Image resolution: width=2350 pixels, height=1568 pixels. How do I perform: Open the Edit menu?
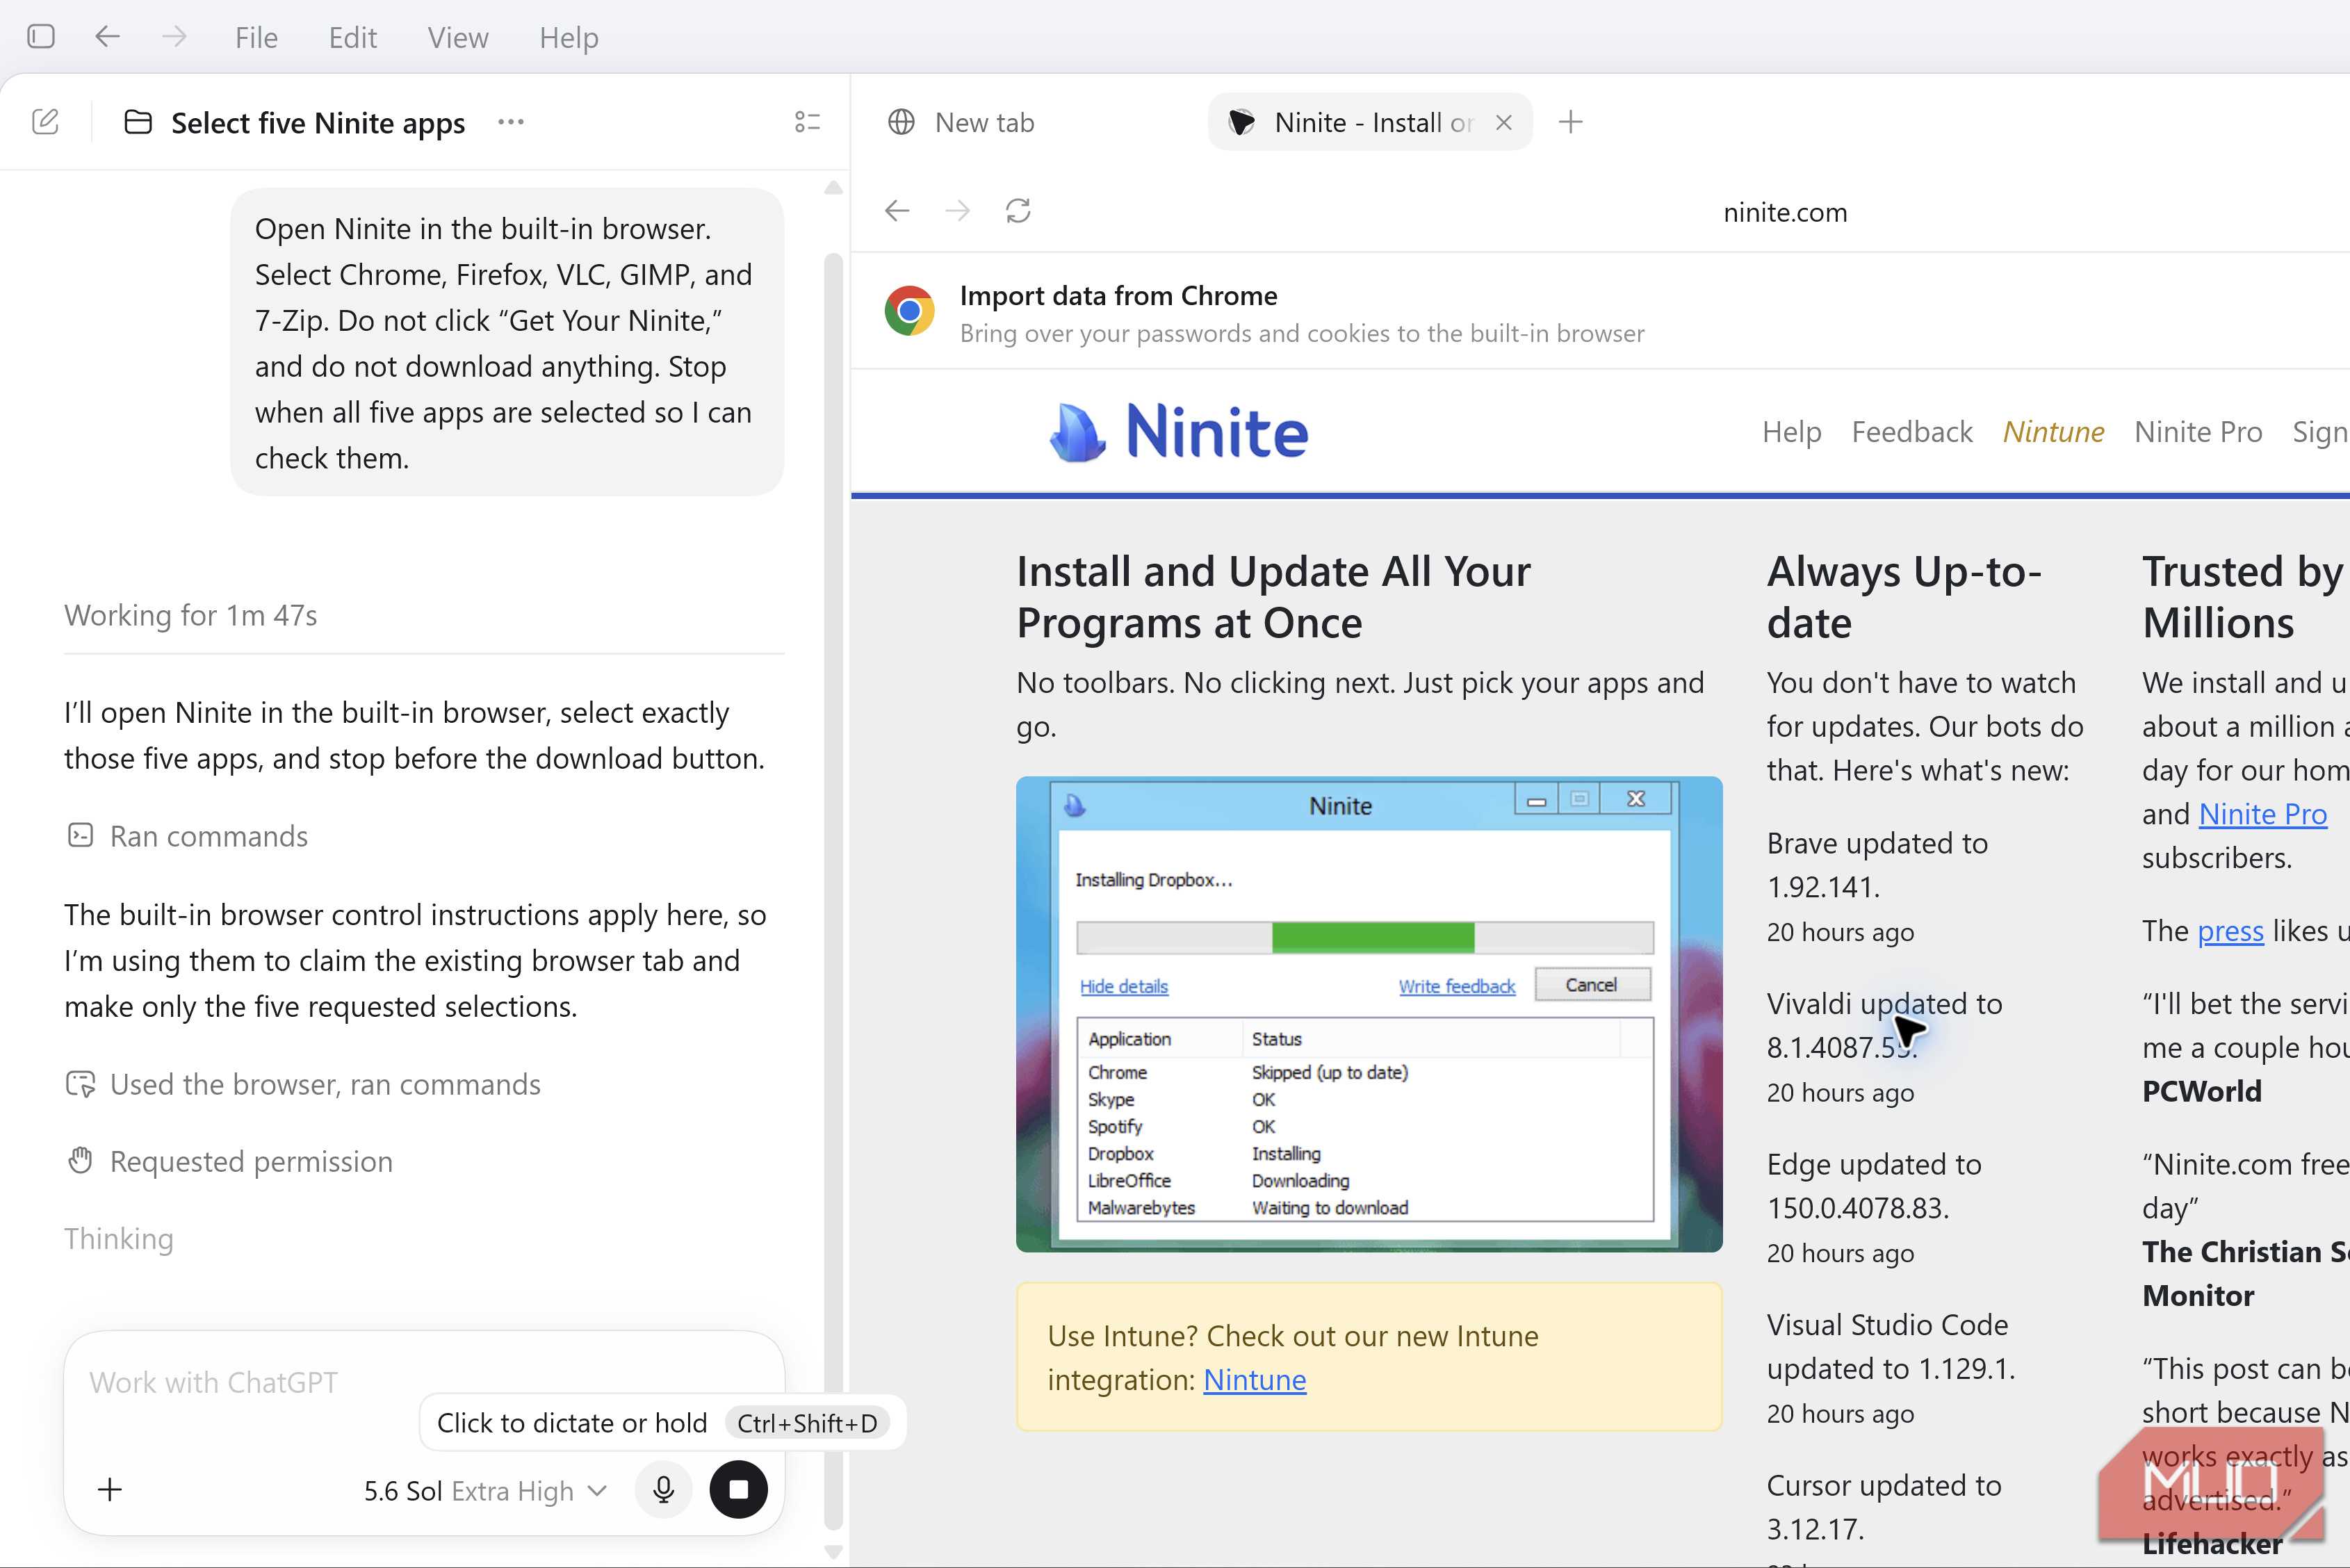(x=353, y=37)
